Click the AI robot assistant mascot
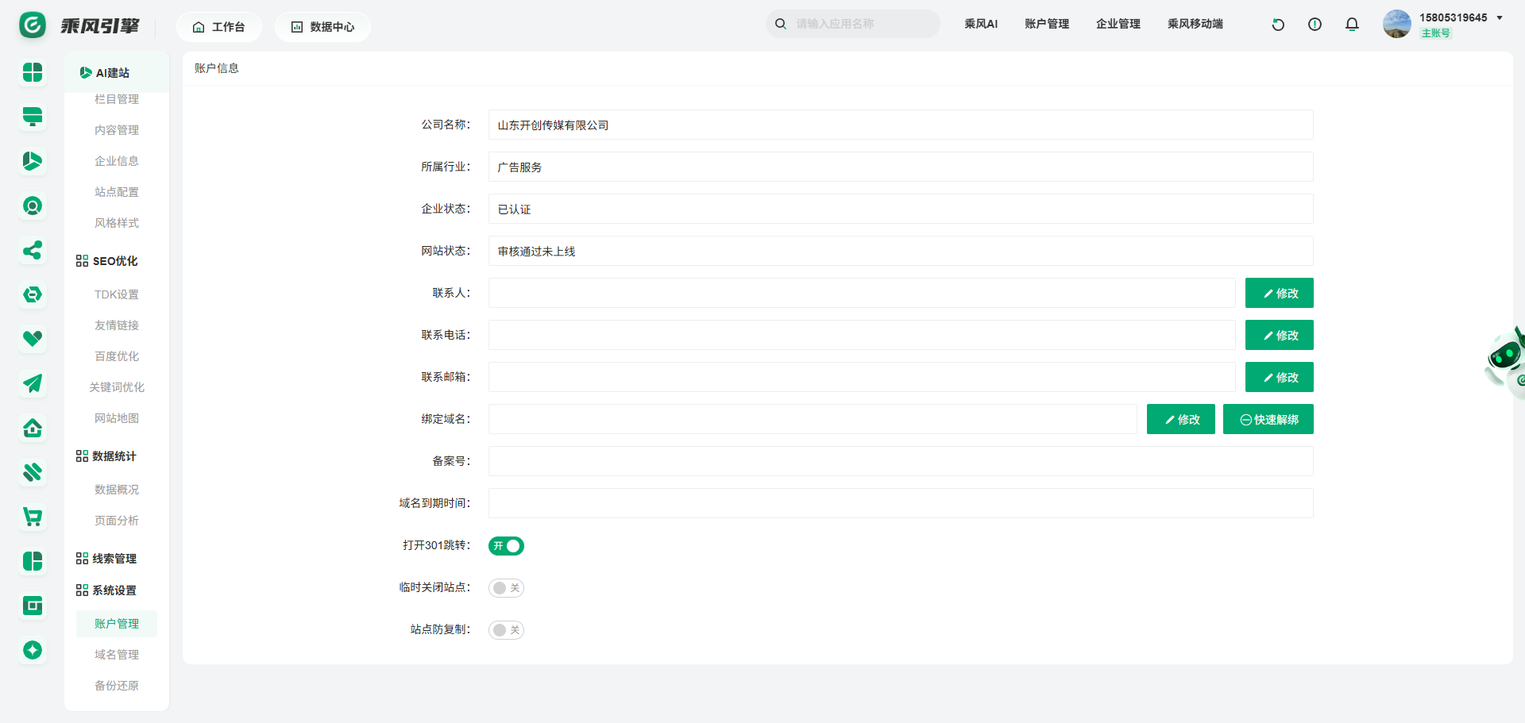This screenshot has height=723, width=1525. 1506,359
